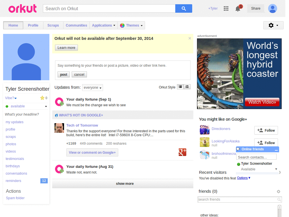Open the settings gear menu

(273, 25)
